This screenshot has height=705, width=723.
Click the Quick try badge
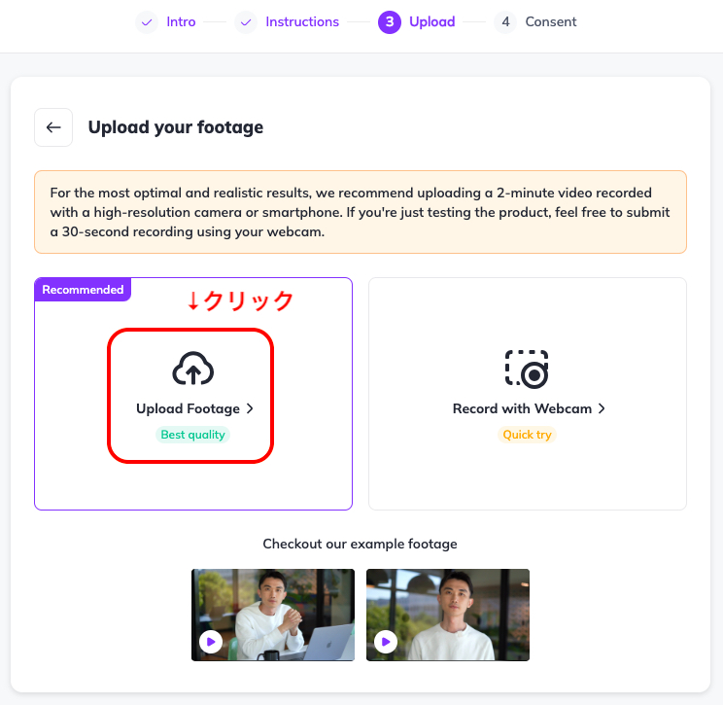pyautogui.click(x=527, y=435)
